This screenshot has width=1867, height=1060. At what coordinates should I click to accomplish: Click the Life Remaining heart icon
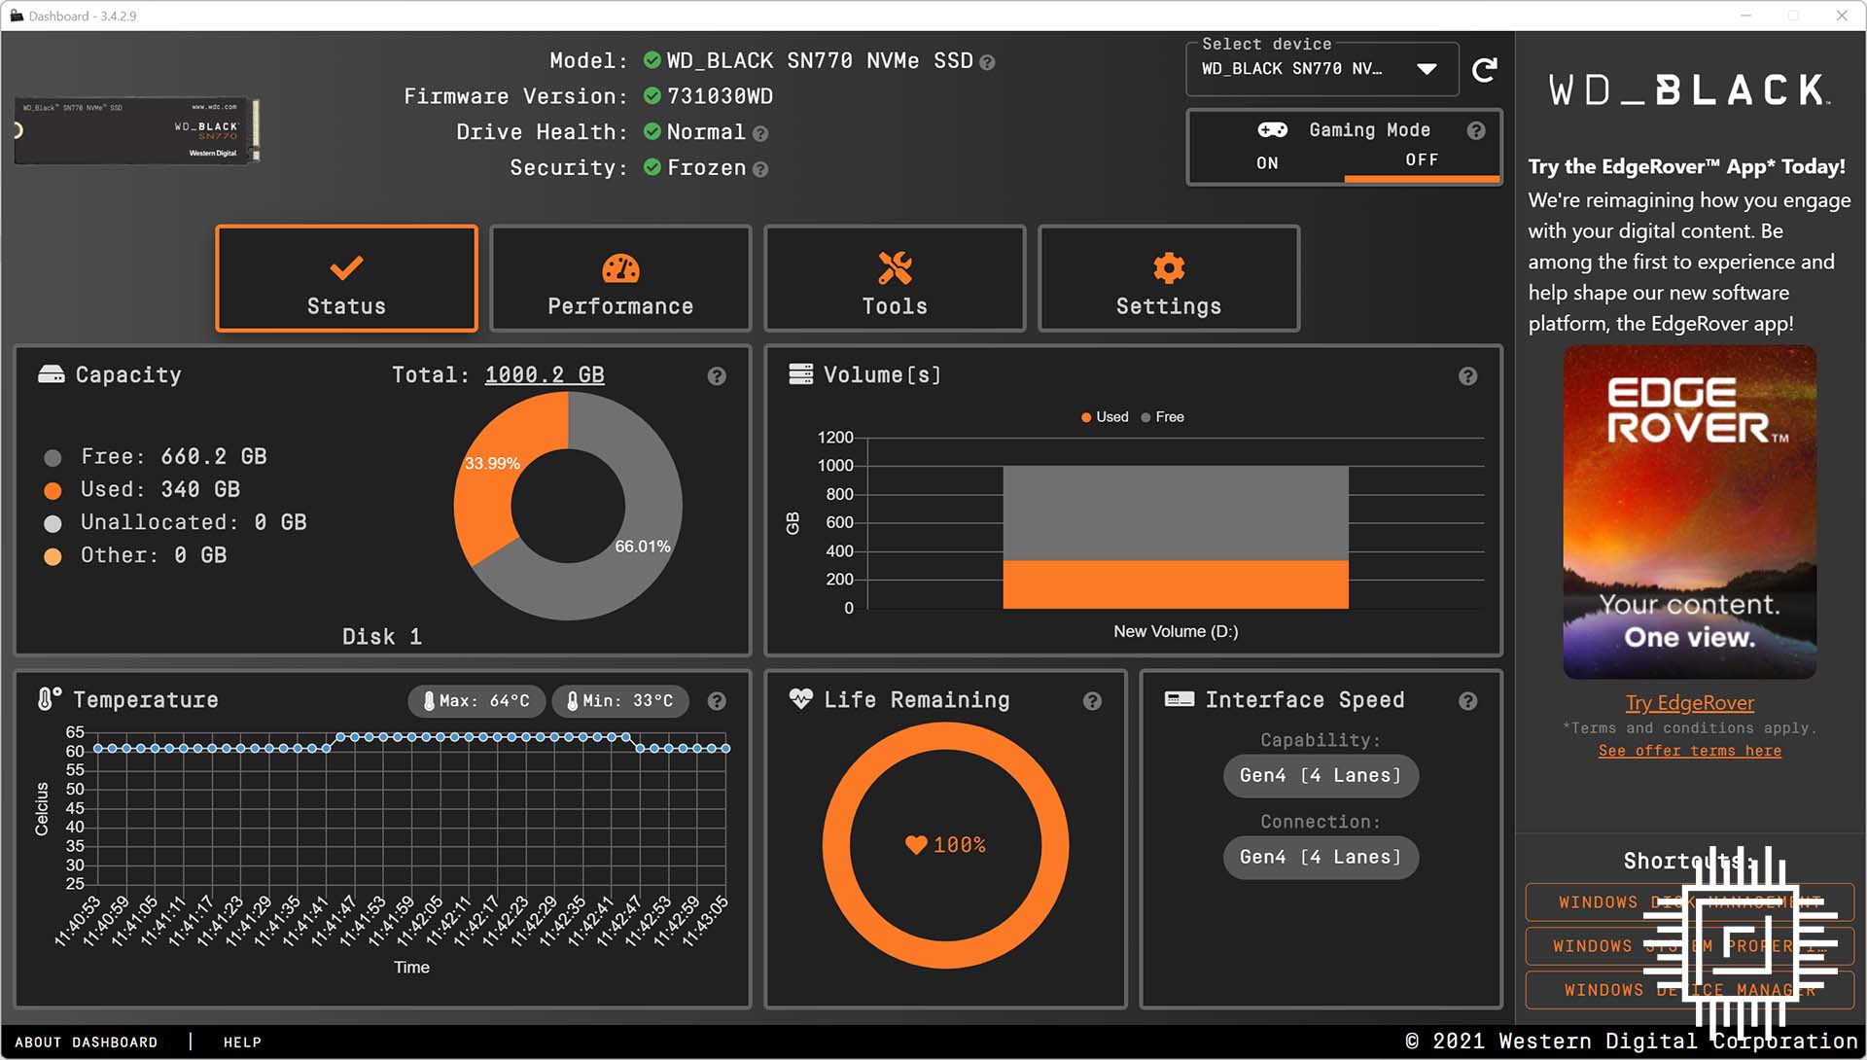800,698
